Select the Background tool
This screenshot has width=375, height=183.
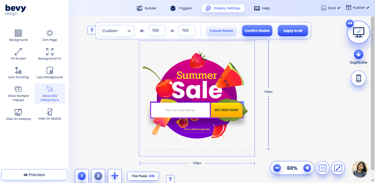[18, 34]
